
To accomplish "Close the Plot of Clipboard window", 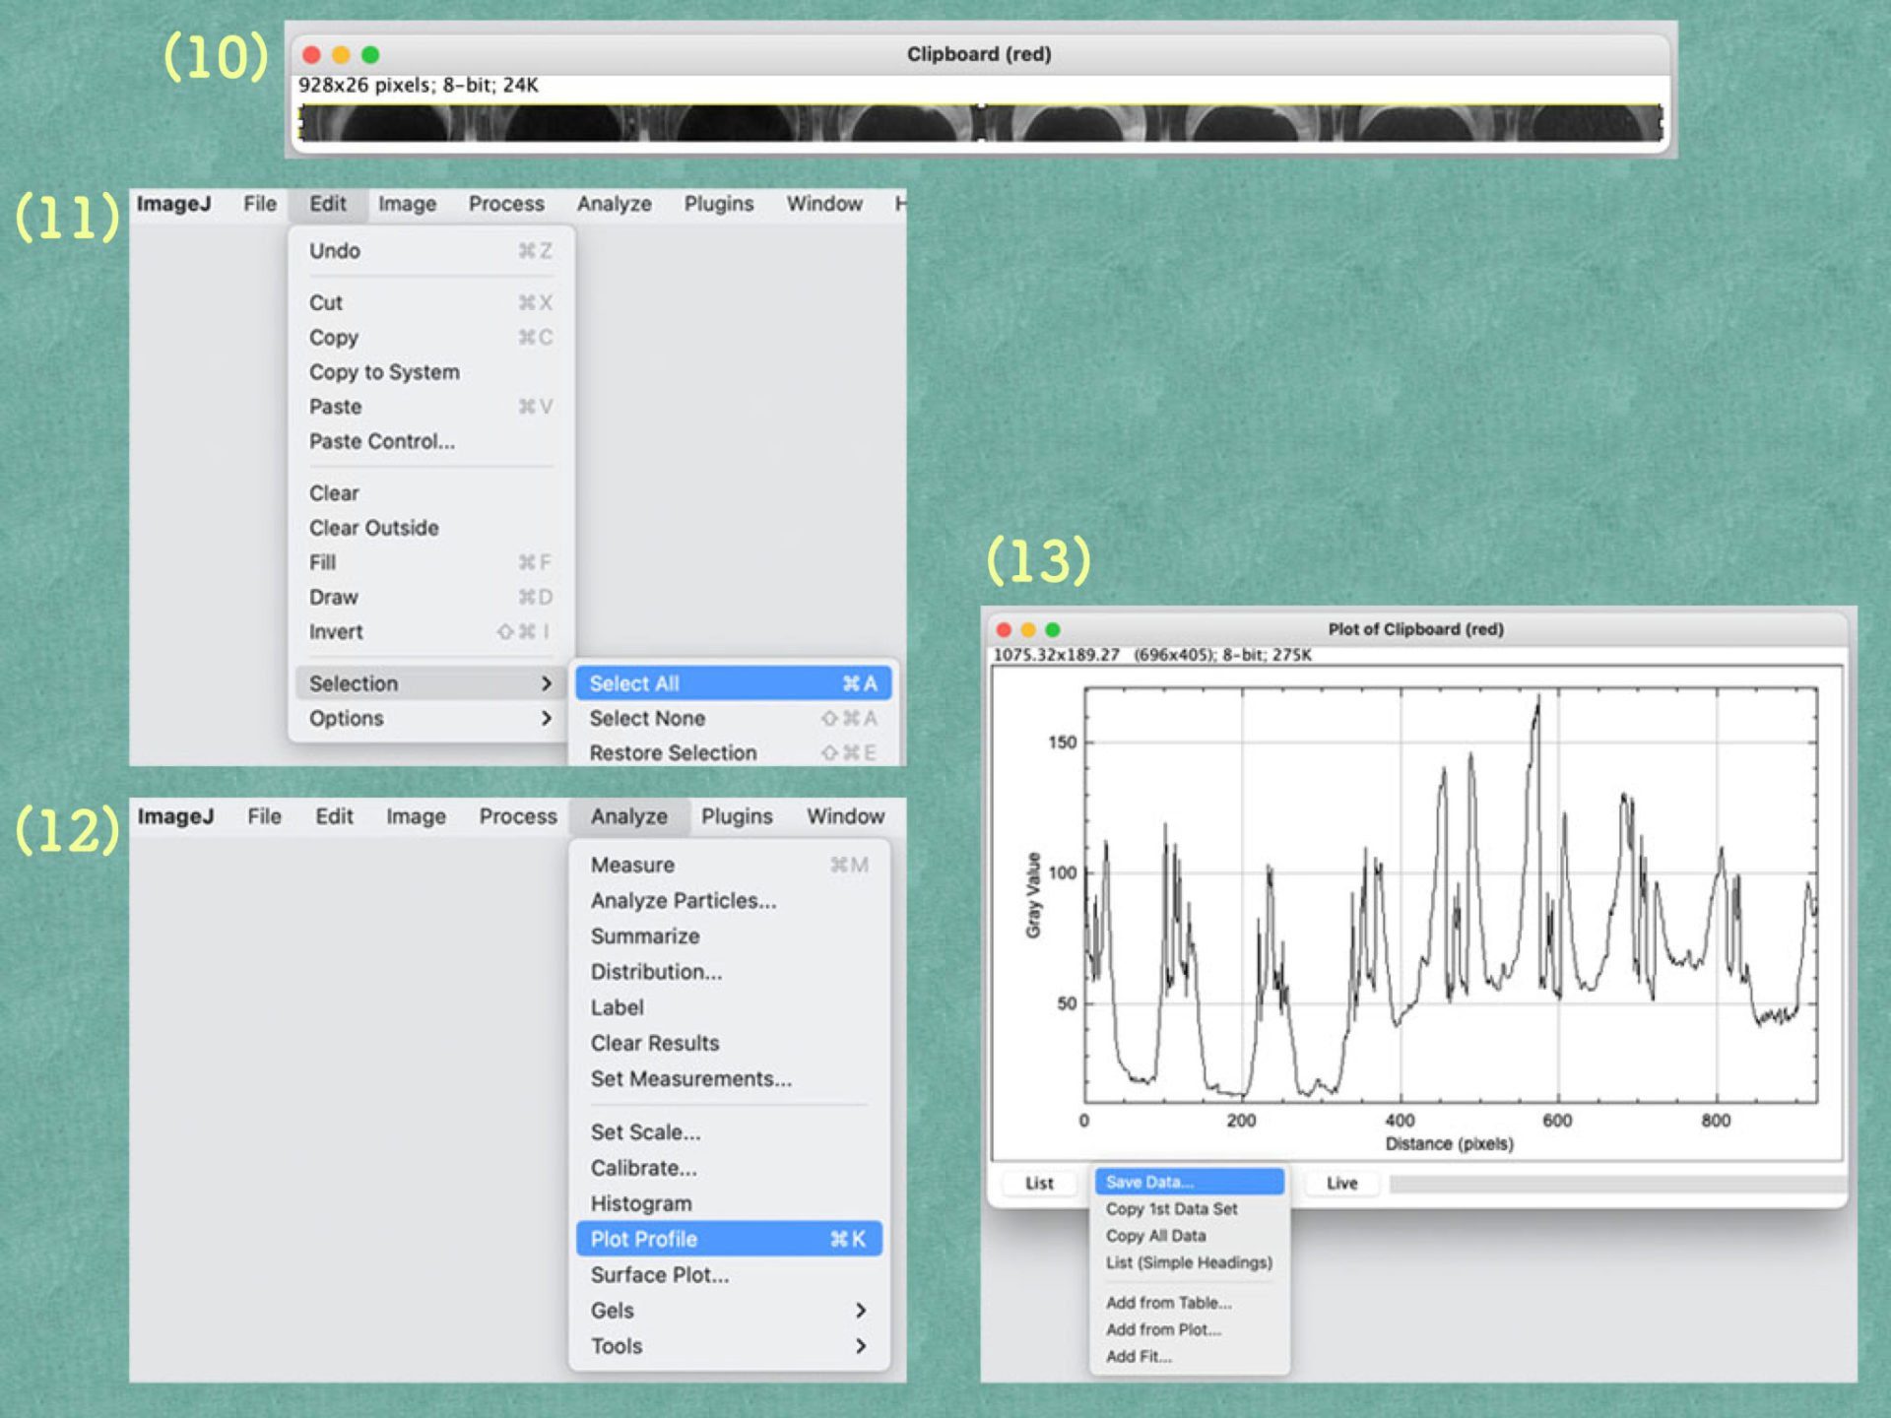I will pyautogui.click(x=1004, y=629).
